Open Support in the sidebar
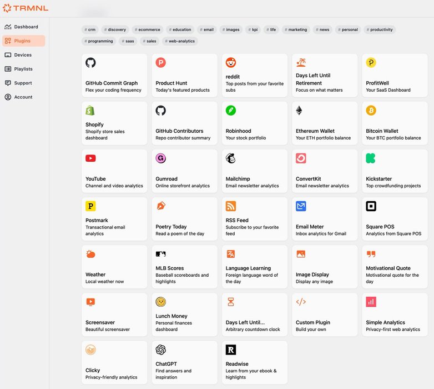 24,83
